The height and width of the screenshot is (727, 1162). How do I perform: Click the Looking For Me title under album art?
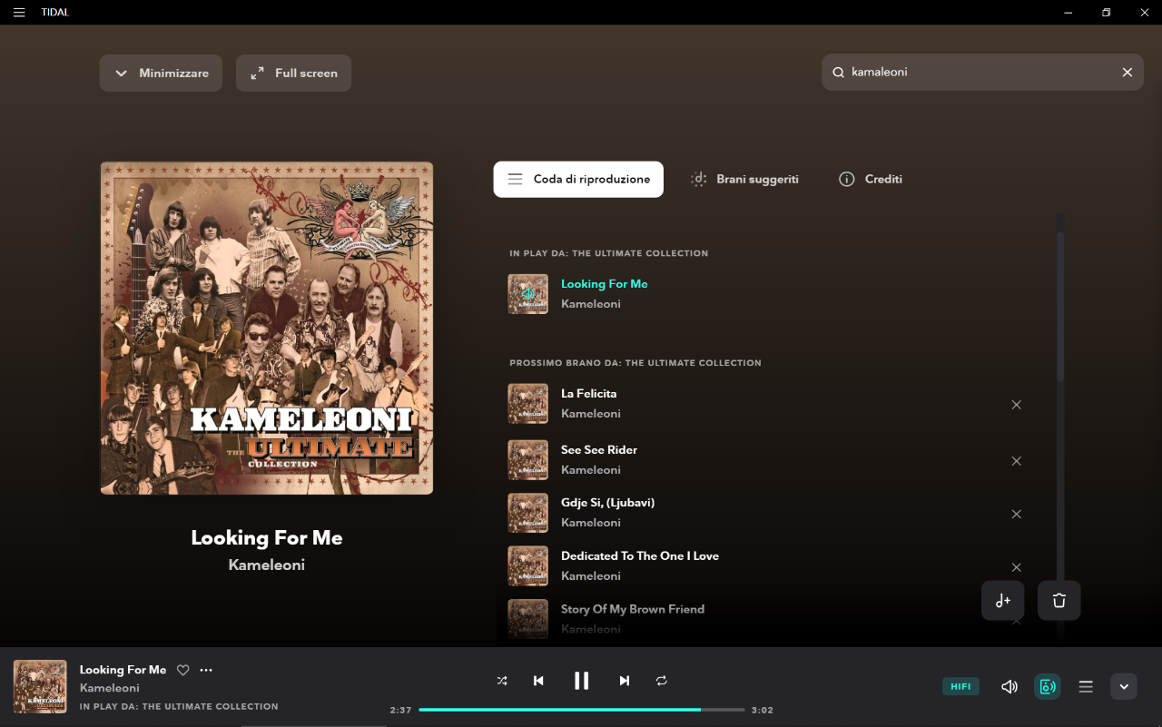coord(267,538)
